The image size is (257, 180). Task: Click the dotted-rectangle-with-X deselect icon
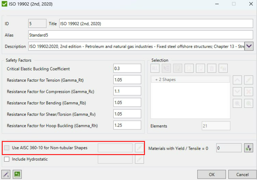(x=200, y=68)
